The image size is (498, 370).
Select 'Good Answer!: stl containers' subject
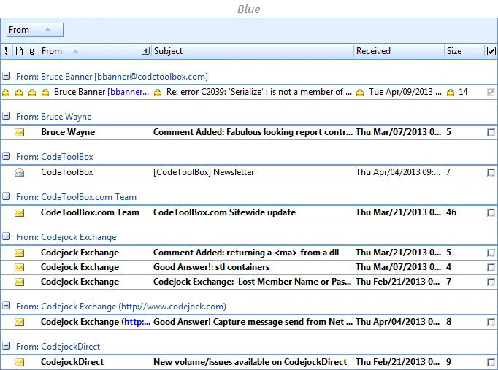[x=211, y=267]
